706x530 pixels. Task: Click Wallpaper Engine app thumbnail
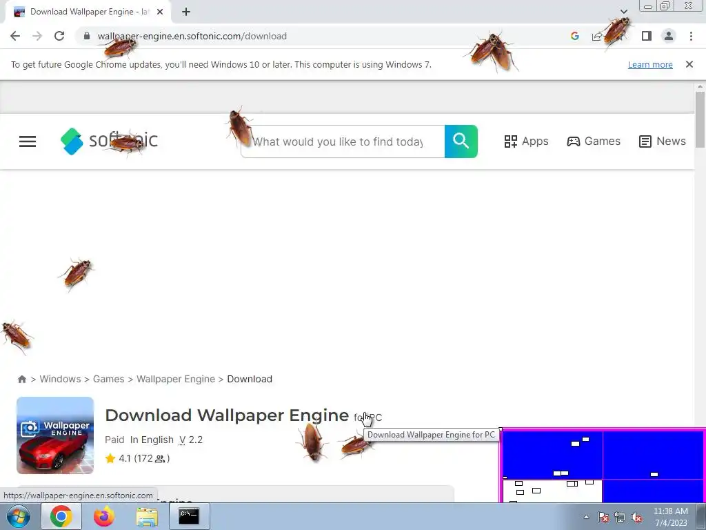pyautogui.click(x=55, y=435)
